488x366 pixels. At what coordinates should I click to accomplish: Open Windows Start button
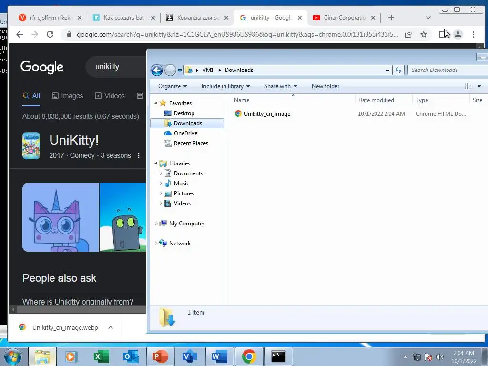click(x=12, y=356)
